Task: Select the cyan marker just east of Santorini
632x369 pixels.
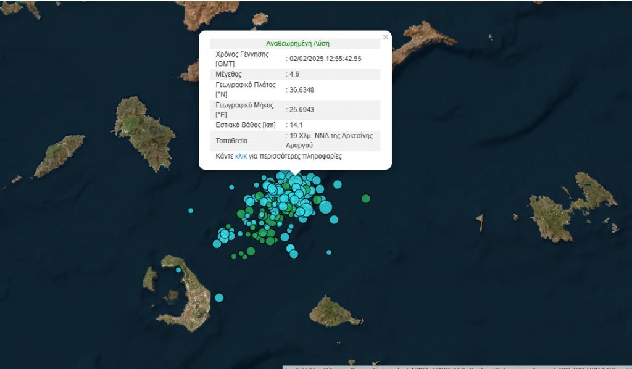Action: click(x=219, y=297)
